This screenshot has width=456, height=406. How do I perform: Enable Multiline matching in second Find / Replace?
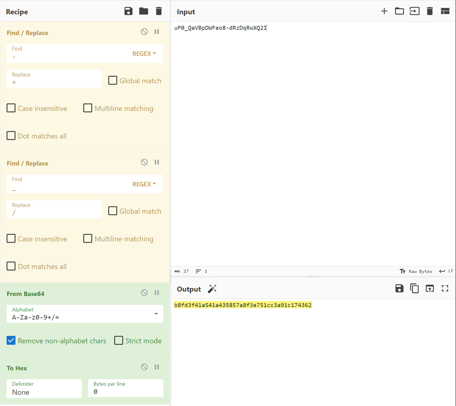[88, 239]
